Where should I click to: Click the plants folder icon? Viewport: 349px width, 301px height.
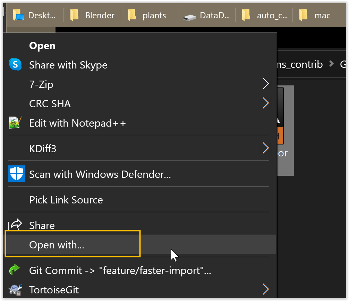[x=131, y=15]
